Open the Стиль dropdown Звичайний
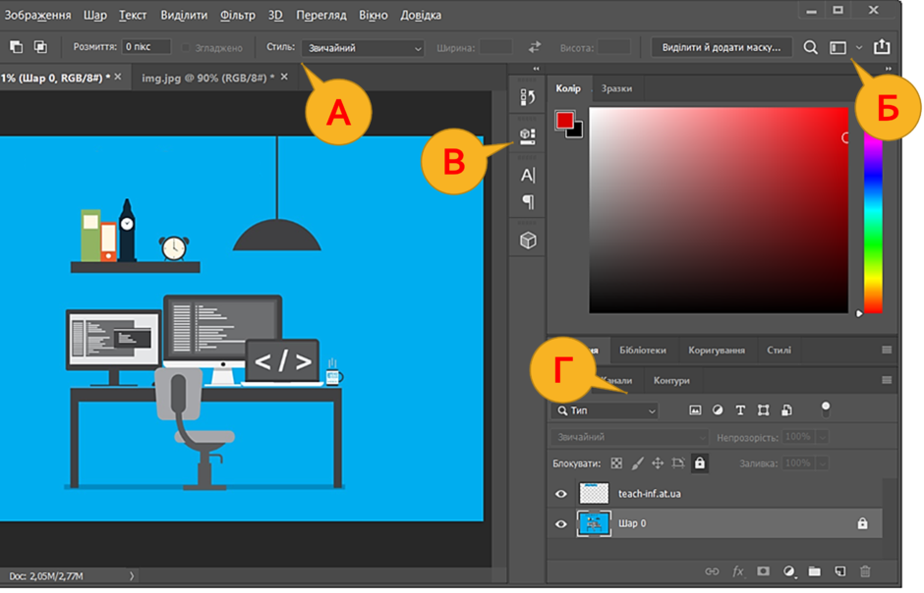924x593 pixels. point(363,48)
